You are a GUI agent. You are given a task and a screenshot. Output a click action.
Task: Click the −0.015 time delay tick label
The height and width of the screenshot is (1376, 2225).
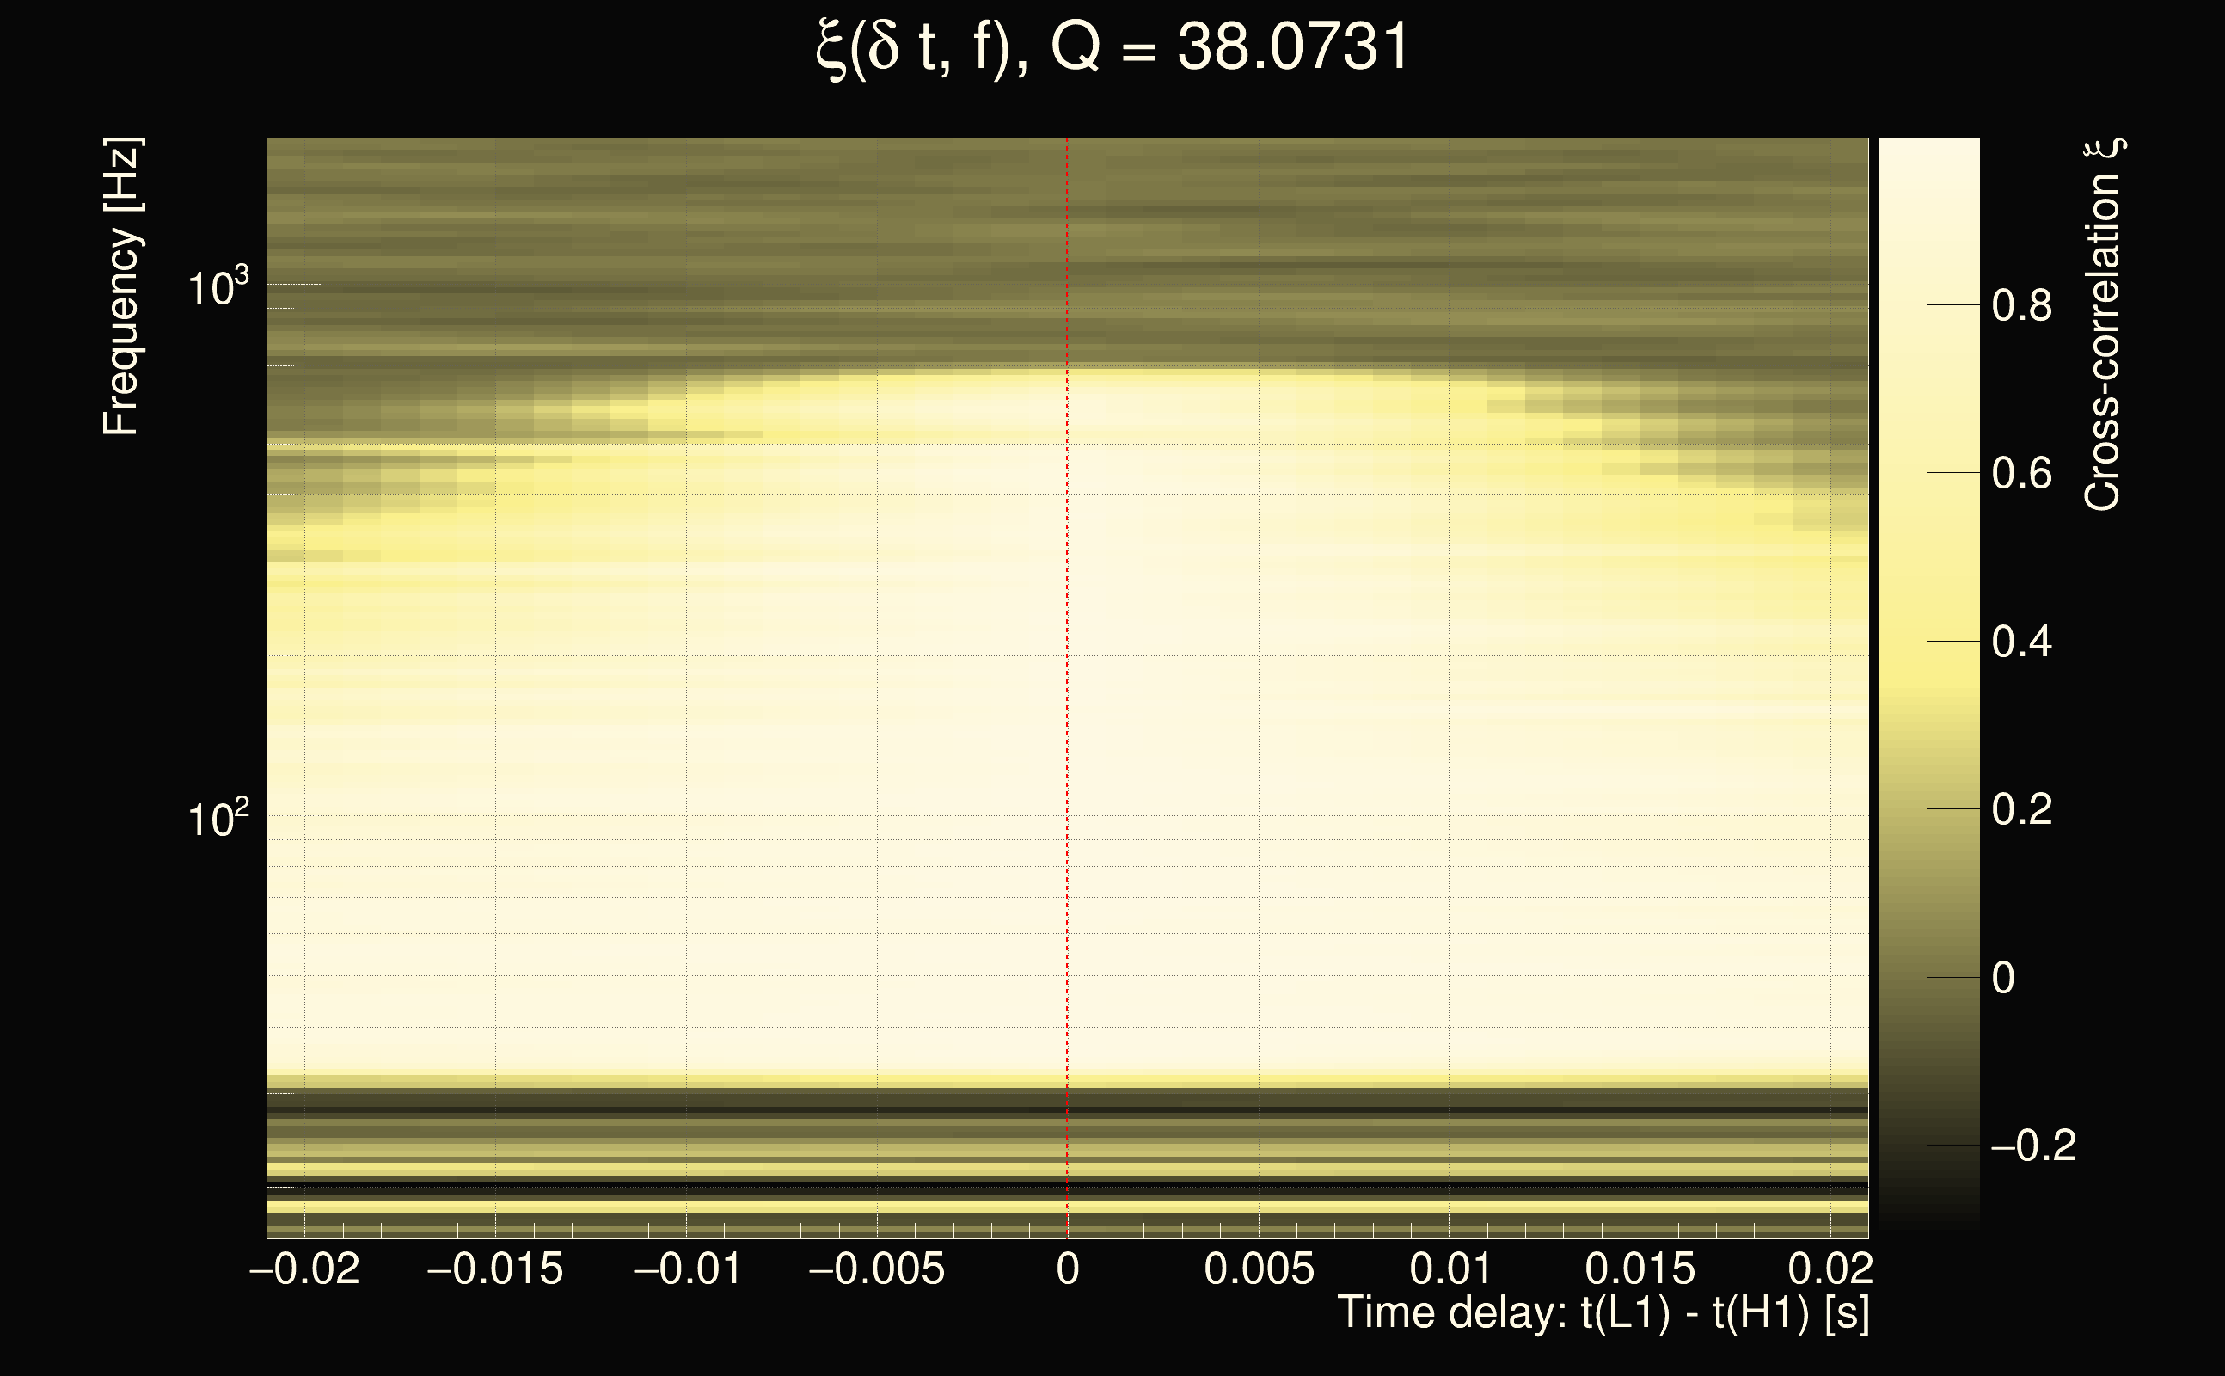[495, 1268]
